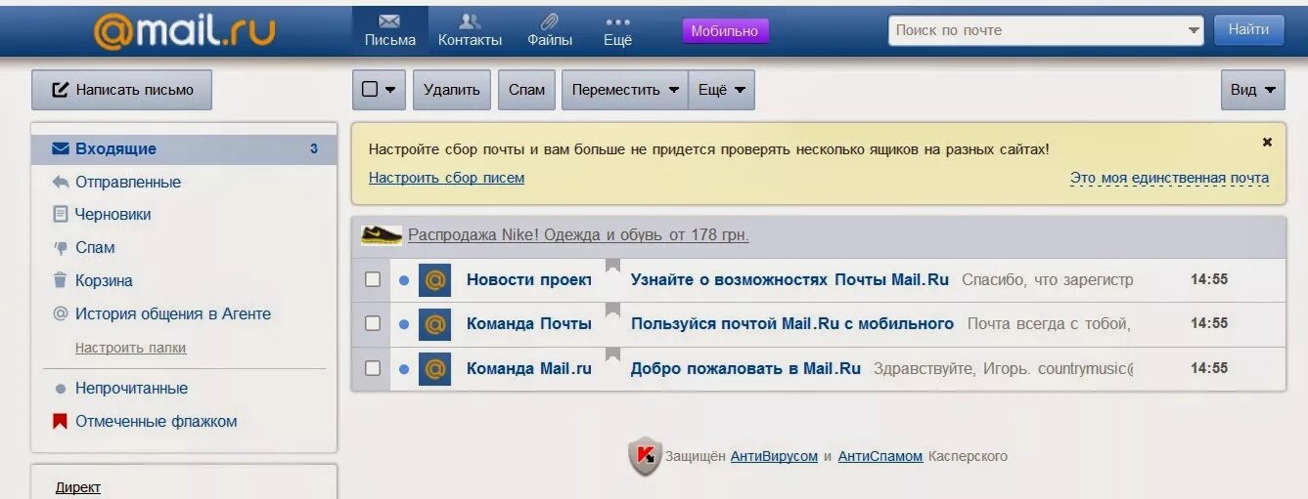Open the Письма envelope tab

[390, 30]
